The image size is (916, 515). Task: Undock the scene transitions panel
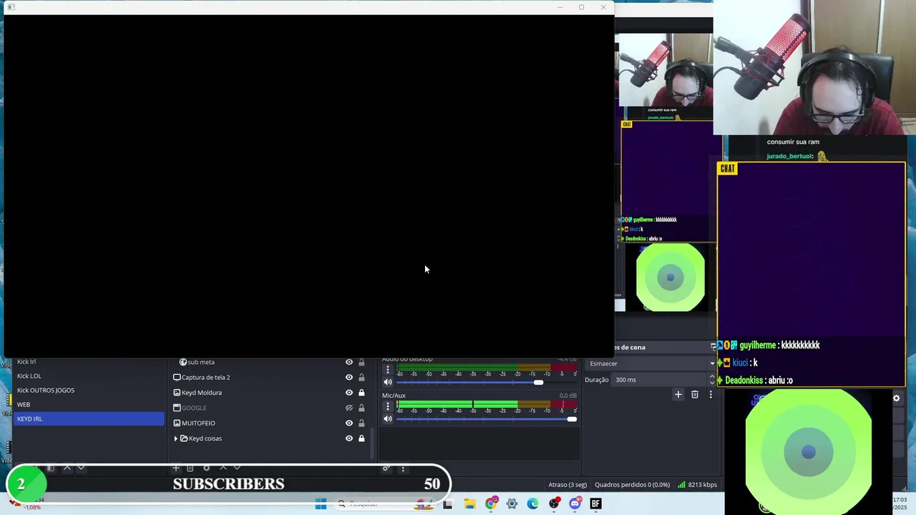pos(713,347)
